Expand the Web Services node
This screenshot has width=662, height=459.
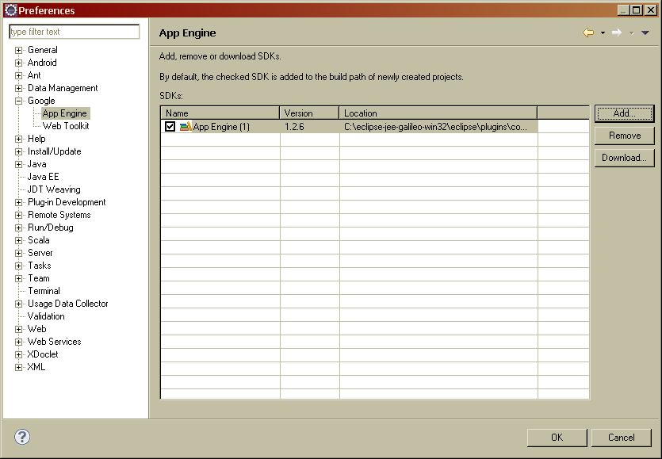coord(18,342)
